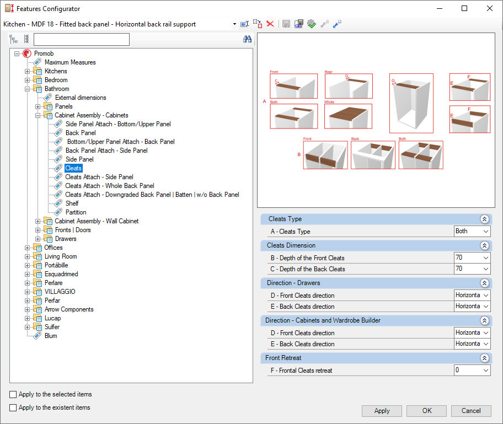This screenshot has width=503, height=424.
Task: Click the rename configuration icon in the toolbar
Action: click(x=245, y=24)
